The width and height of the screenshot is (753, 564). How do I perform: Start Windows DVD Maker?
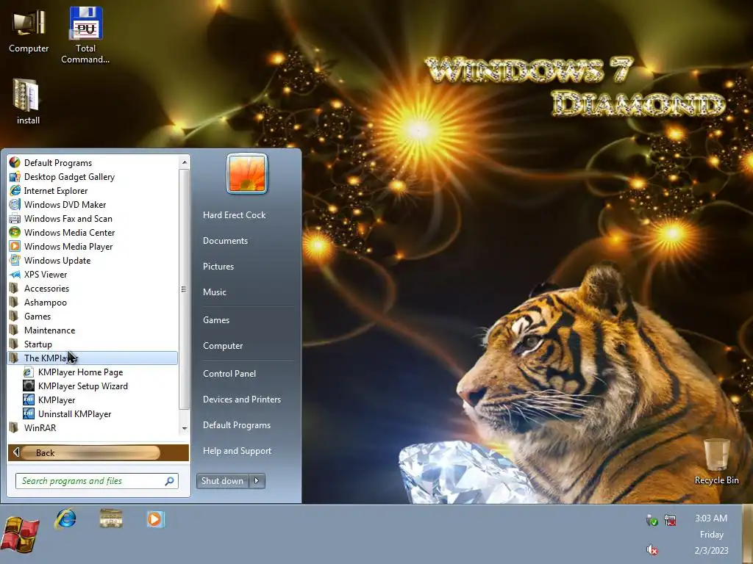(93, 205)
